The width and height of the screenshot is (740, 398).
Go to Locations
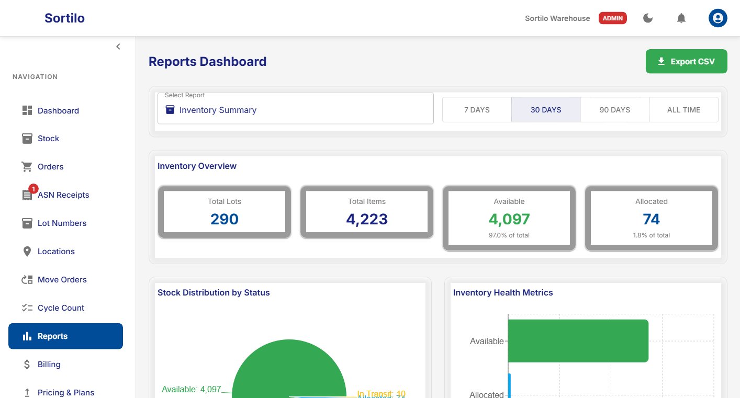[65, 252]
